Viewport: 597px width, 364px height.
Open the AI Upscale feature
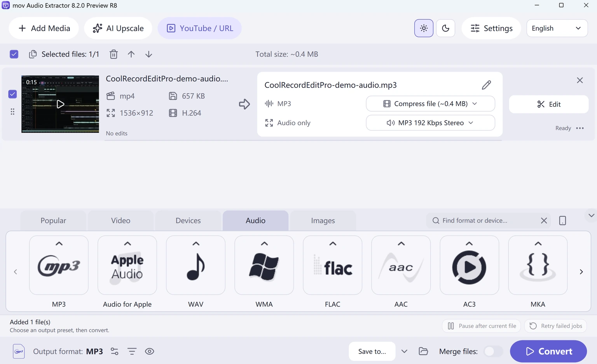[118, 28]
